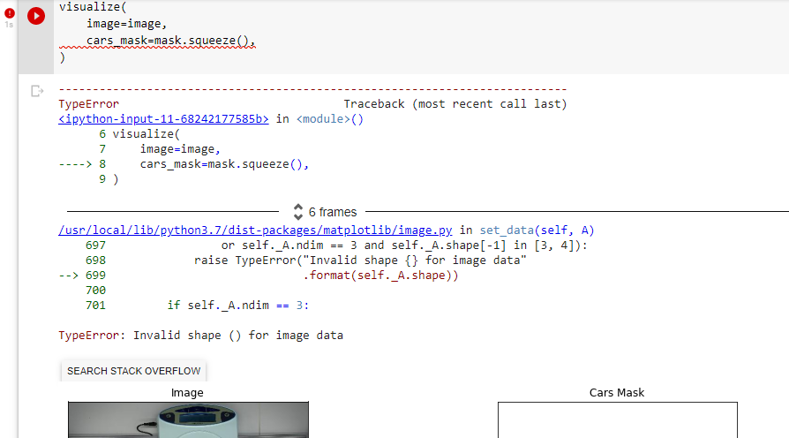Click the 'TypeError: Invalid shape' error message

(200, 336)
